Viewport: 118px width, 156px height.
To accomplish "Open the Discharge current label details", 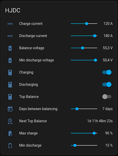I will pyautogui.click(x=33, y=36).
